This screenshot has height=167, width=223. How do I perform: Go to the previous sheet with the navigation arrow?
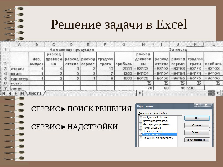coord(10,93)
